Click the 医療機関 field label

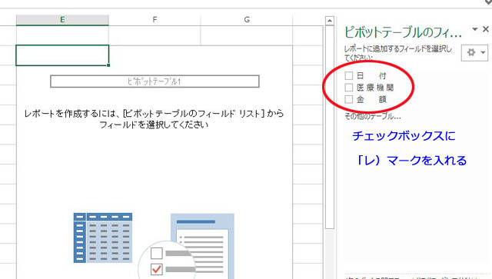click(x=375, y=88)
